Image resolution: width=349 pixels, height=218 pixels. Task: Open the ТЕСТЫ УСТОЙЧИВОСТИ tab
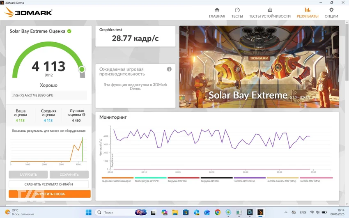pos(270,13)
